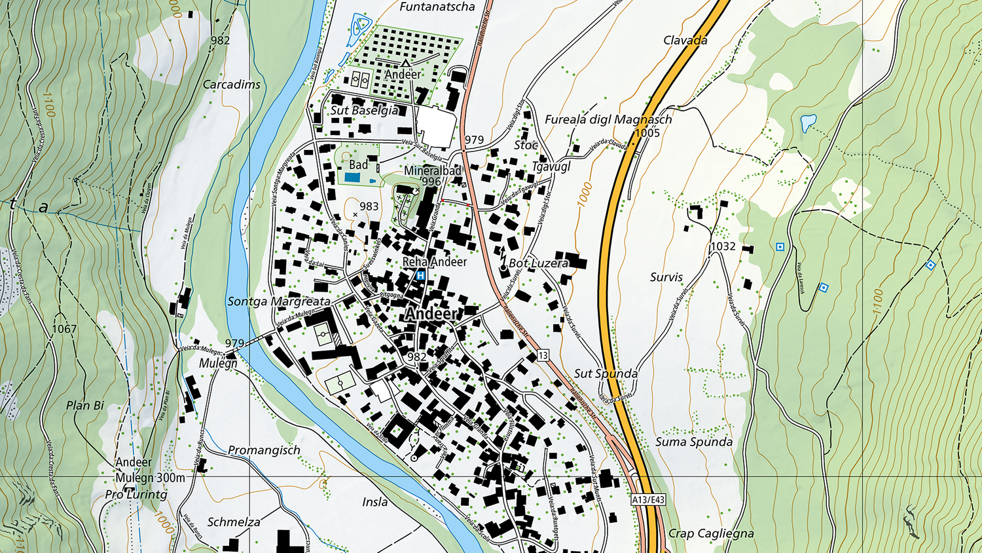Click the blue square marker near elevation 1032
The image size is (982, 553).
(x=780, y=247)
